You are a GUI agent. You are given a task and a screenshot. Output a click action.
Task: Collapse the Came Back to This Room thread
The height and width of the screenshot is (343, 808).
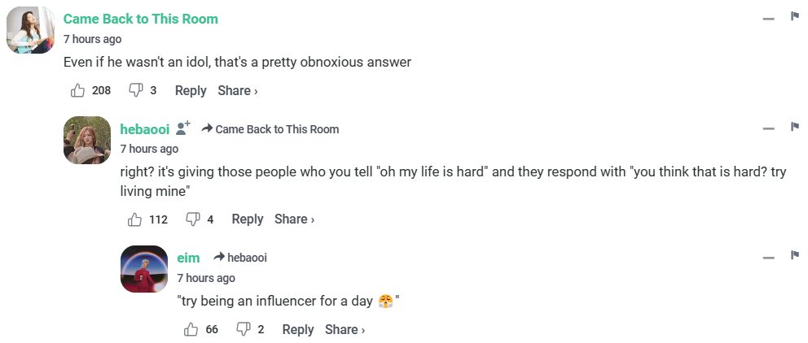(768, 18)
